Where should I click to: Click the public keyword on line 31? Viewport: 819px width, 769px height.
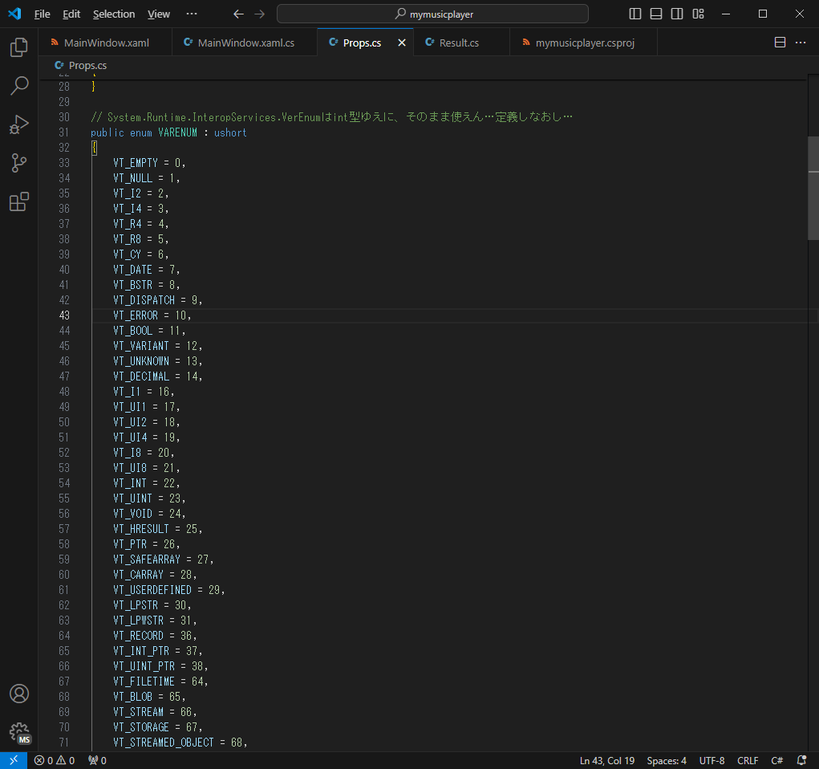[x=107, y=132]
